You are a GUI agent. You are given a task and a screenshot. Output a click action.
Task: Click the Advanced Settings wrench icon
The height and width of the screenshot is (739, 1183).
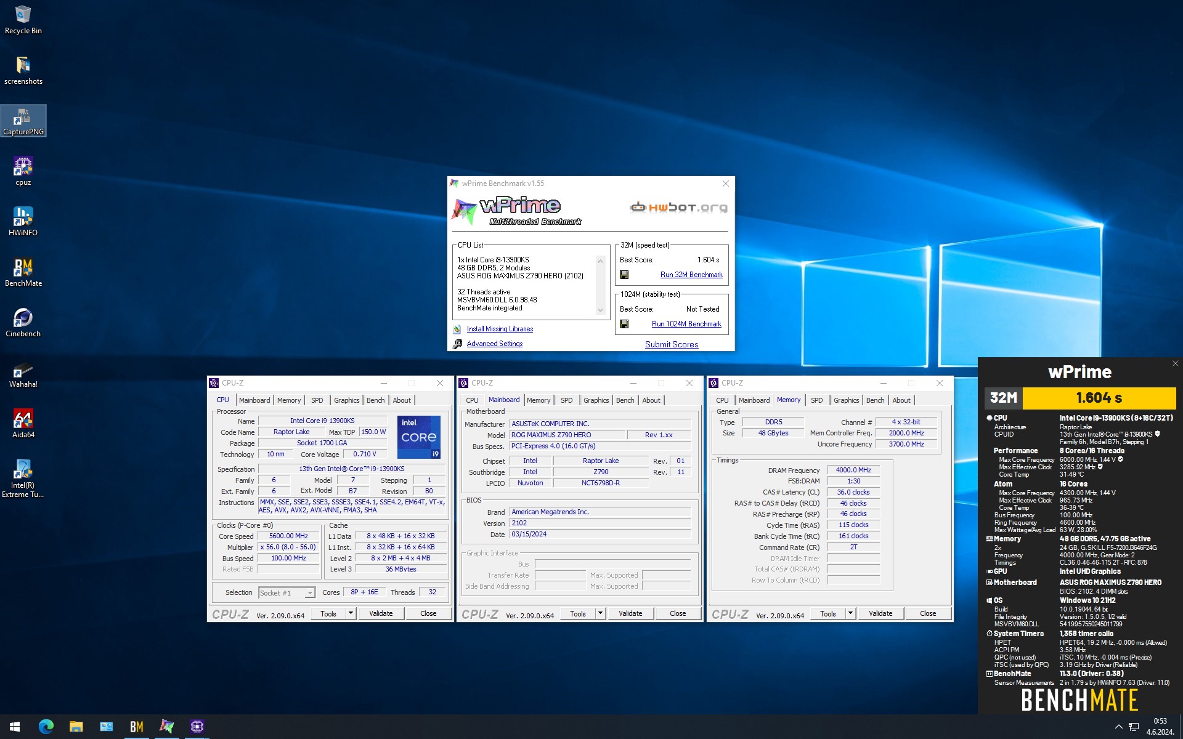coord(457,344)
